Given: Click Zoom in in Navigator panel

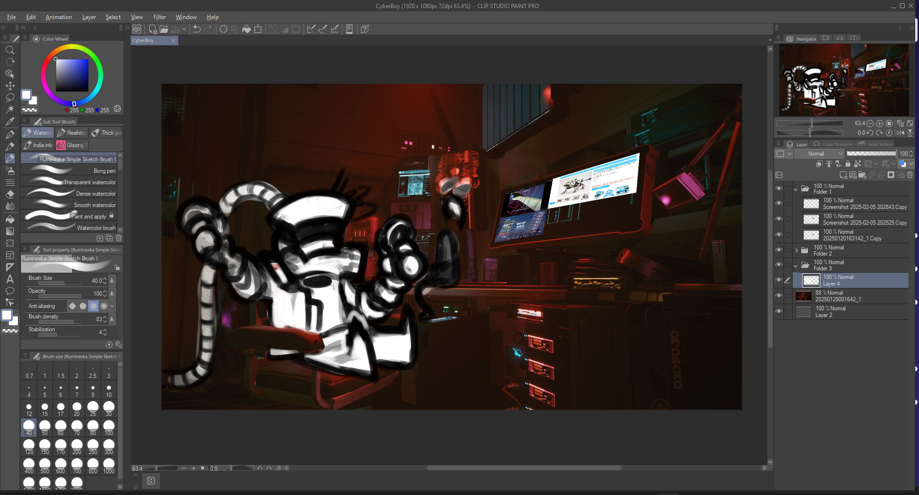Looking at the screenshot, I should pyautogui.click(x=880, y=123).
